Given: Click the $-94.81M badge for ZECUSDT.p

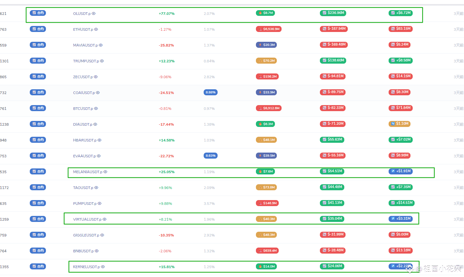Looking at the screenshot, I should point(333,76).
